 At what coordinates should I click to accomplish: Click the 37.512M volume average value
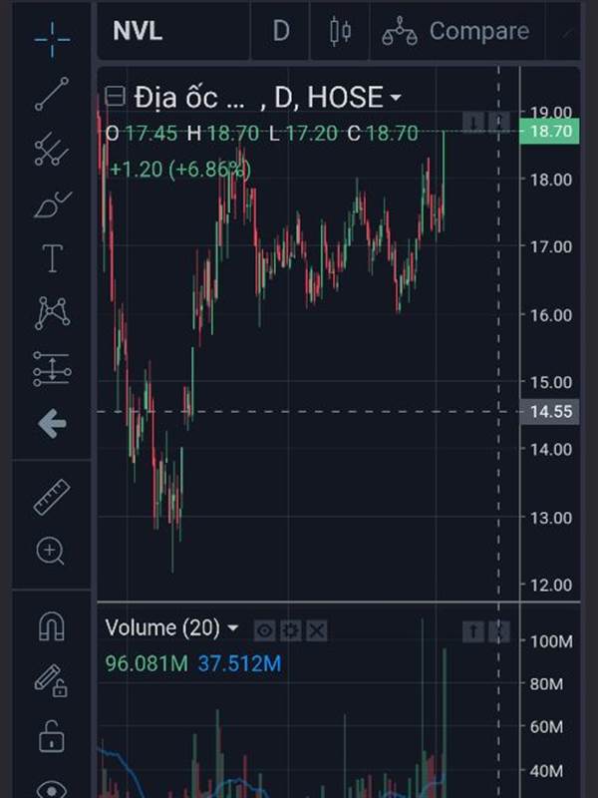pyautogui.click(x=239, y=663)
